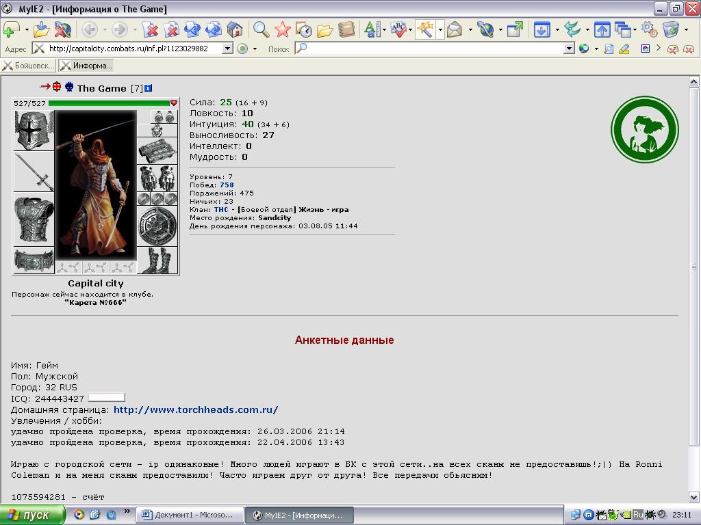Click the blue window up-arrow icon
The width and height of the screenshot is (701, 525).
point(602,29)
